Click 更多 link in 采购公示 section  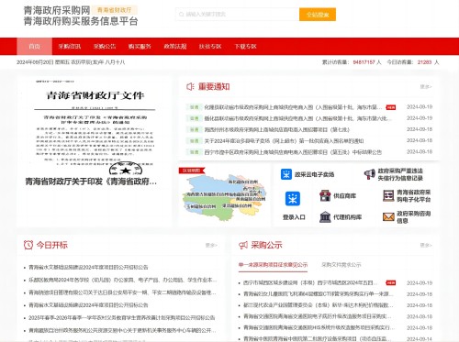[x=426, y=245]
